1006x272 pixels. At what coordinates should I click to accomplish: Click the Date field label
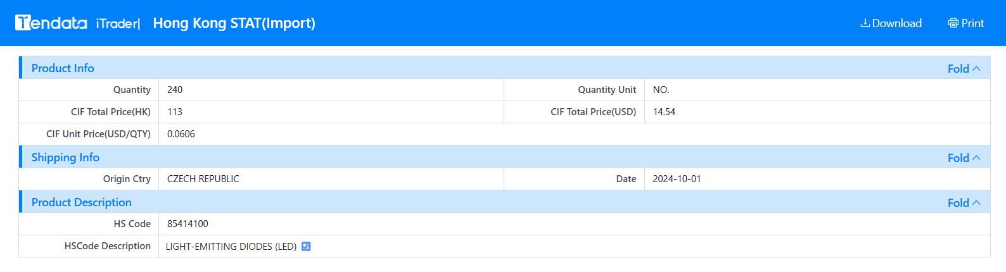click(626, 179)
